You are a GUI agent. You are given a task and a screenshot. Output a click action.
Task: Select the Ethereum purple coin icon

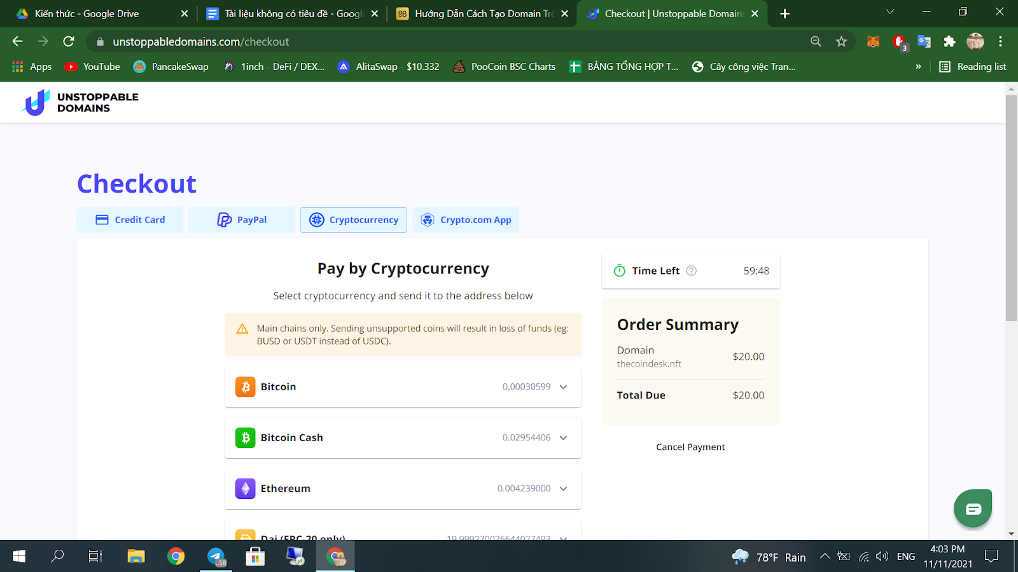click(246, 489)
